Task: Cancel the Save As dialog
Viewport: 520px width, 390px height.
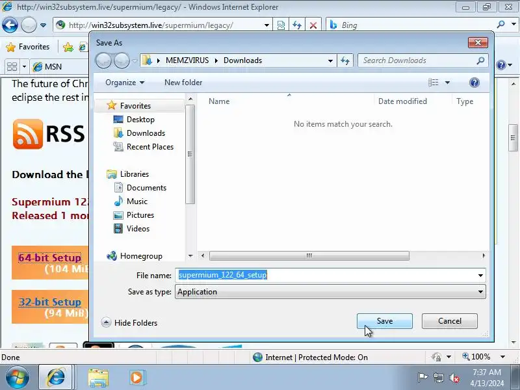Action: coord(449,321)
